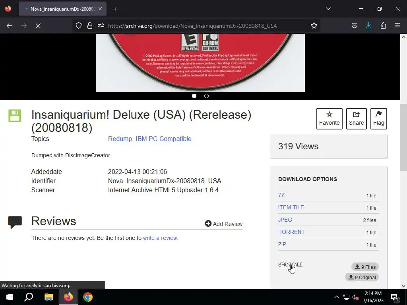Share this archive item
407x305 pixels.
point(357,119)
